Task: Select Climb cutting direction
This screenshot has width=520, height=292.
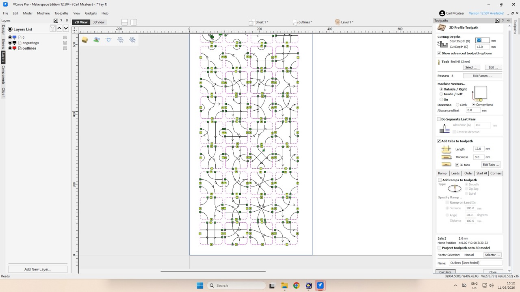Action: pos(457,105)
